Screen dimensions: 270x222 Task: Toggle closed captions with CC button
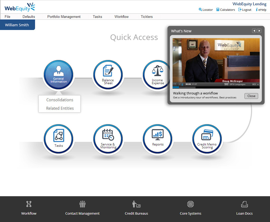click(226, 84)
